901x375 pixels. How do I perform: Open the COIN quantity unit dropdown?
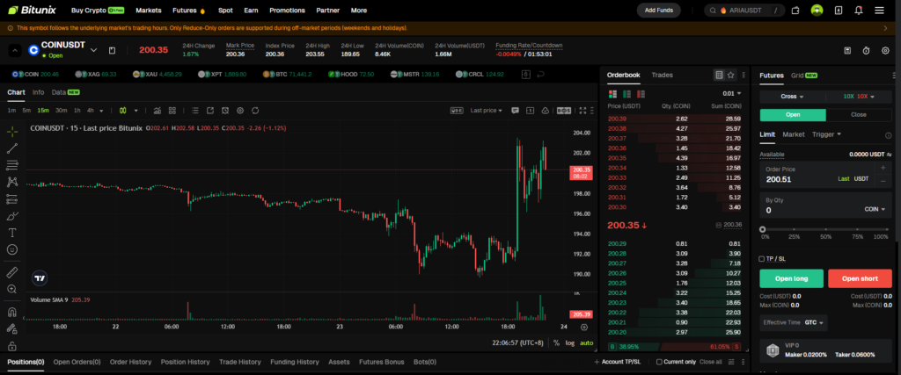(x=875, y=210)
